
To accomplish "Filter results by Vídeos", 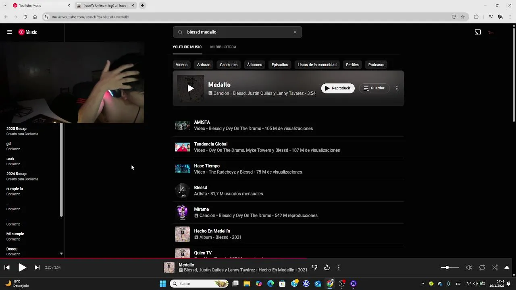I will tap(181, 64).
